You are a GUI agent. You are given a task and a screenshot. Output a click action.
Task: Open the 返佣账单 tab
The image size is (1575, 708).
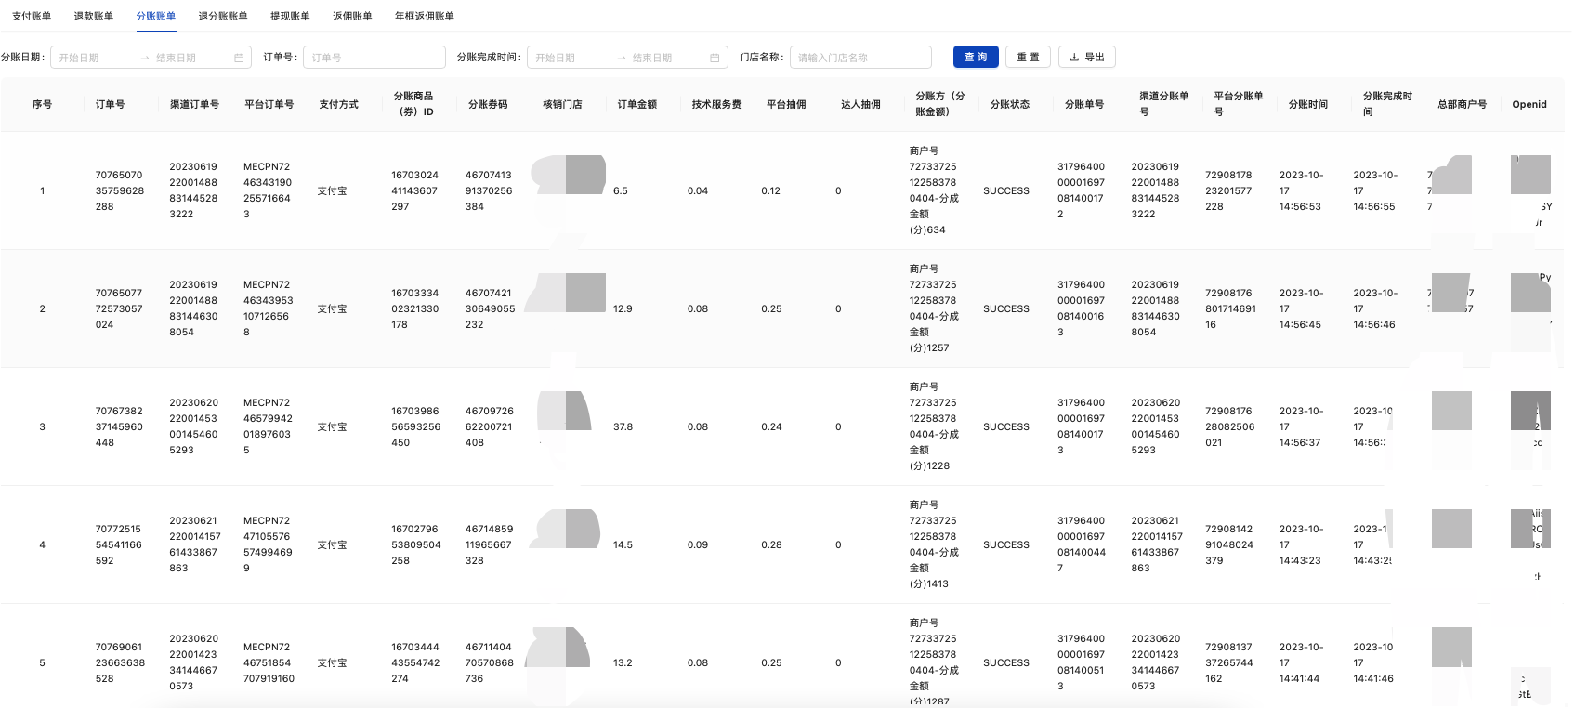(352, 16)
